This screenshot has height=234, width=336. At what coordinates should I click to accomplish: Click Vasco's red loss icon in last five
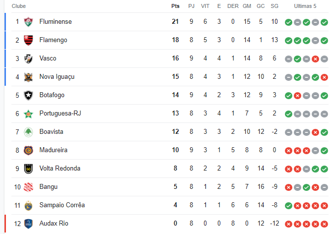click(x=315, y=59)
